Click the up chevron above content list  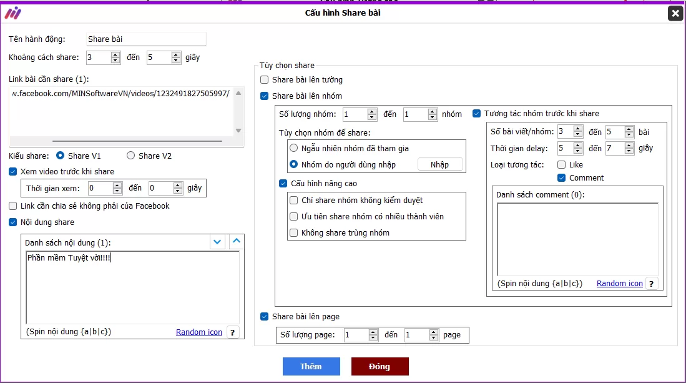point(237,242)
